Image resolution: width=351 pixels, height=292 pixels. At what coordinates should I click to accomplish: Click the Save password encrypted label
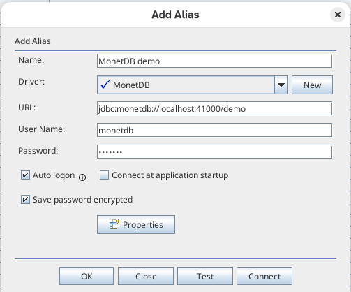(x=82, y=200)
